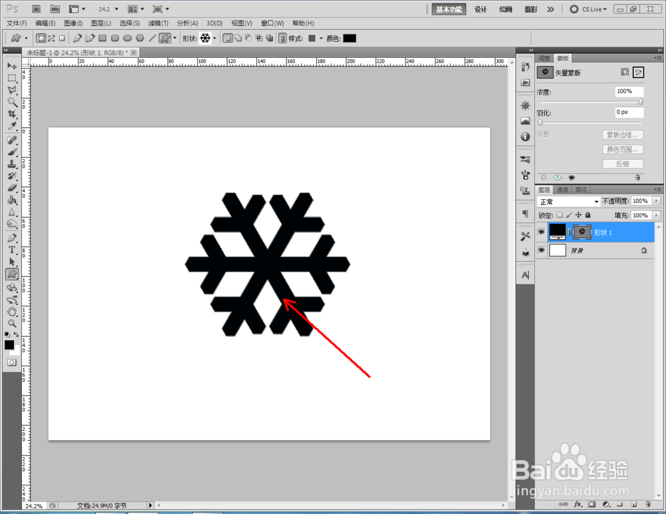The width and height of the screenshot is (666, 514).
Task: Open the zoom level 24.2 dropdown
Action: coord(117,9)
